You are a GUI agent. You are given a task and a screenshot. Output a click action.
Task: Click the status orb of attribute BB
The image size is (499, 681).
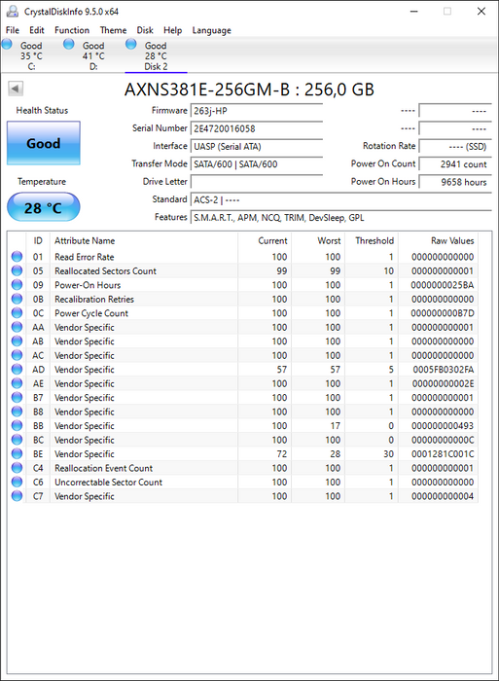(17, 426)
